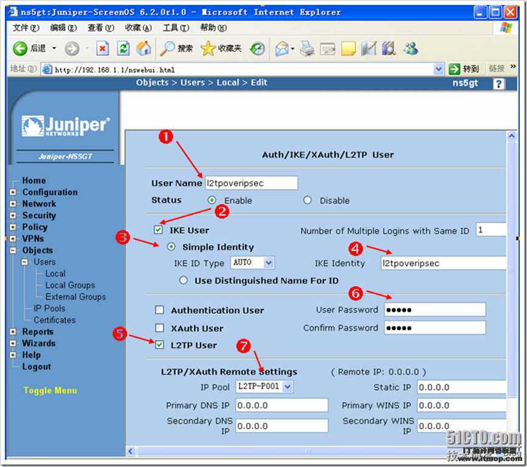Click the Juniper Networks logo
The width and height of the screenshot is (527, 467).
pyautogui.click(x=66, y=126)
